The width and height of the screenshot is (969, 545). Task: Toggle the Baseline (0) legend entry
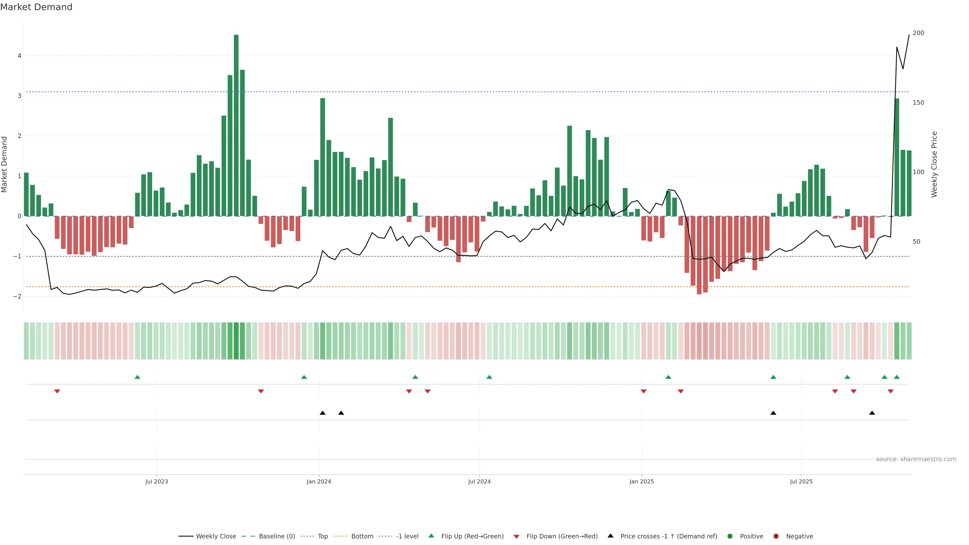tap(277, 536)
